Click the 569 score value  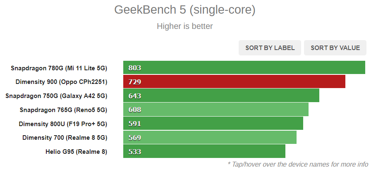tap(135, 138)
